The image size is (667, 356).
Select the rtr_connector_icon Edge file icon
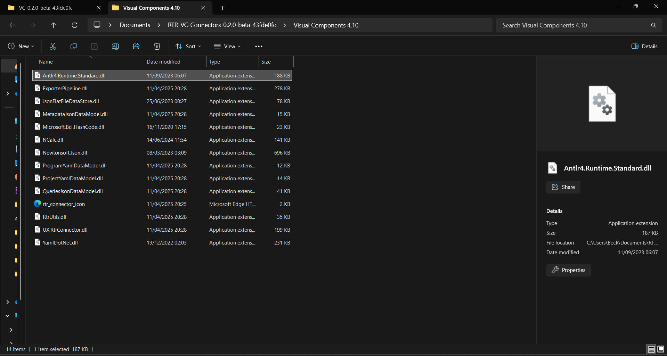38,204
